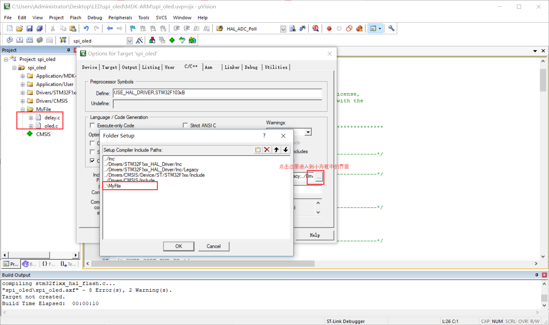The width and height of the screenshot is (549, 325).
Task: Delete the selected include path with red X
Action: (x=267, y=150)
